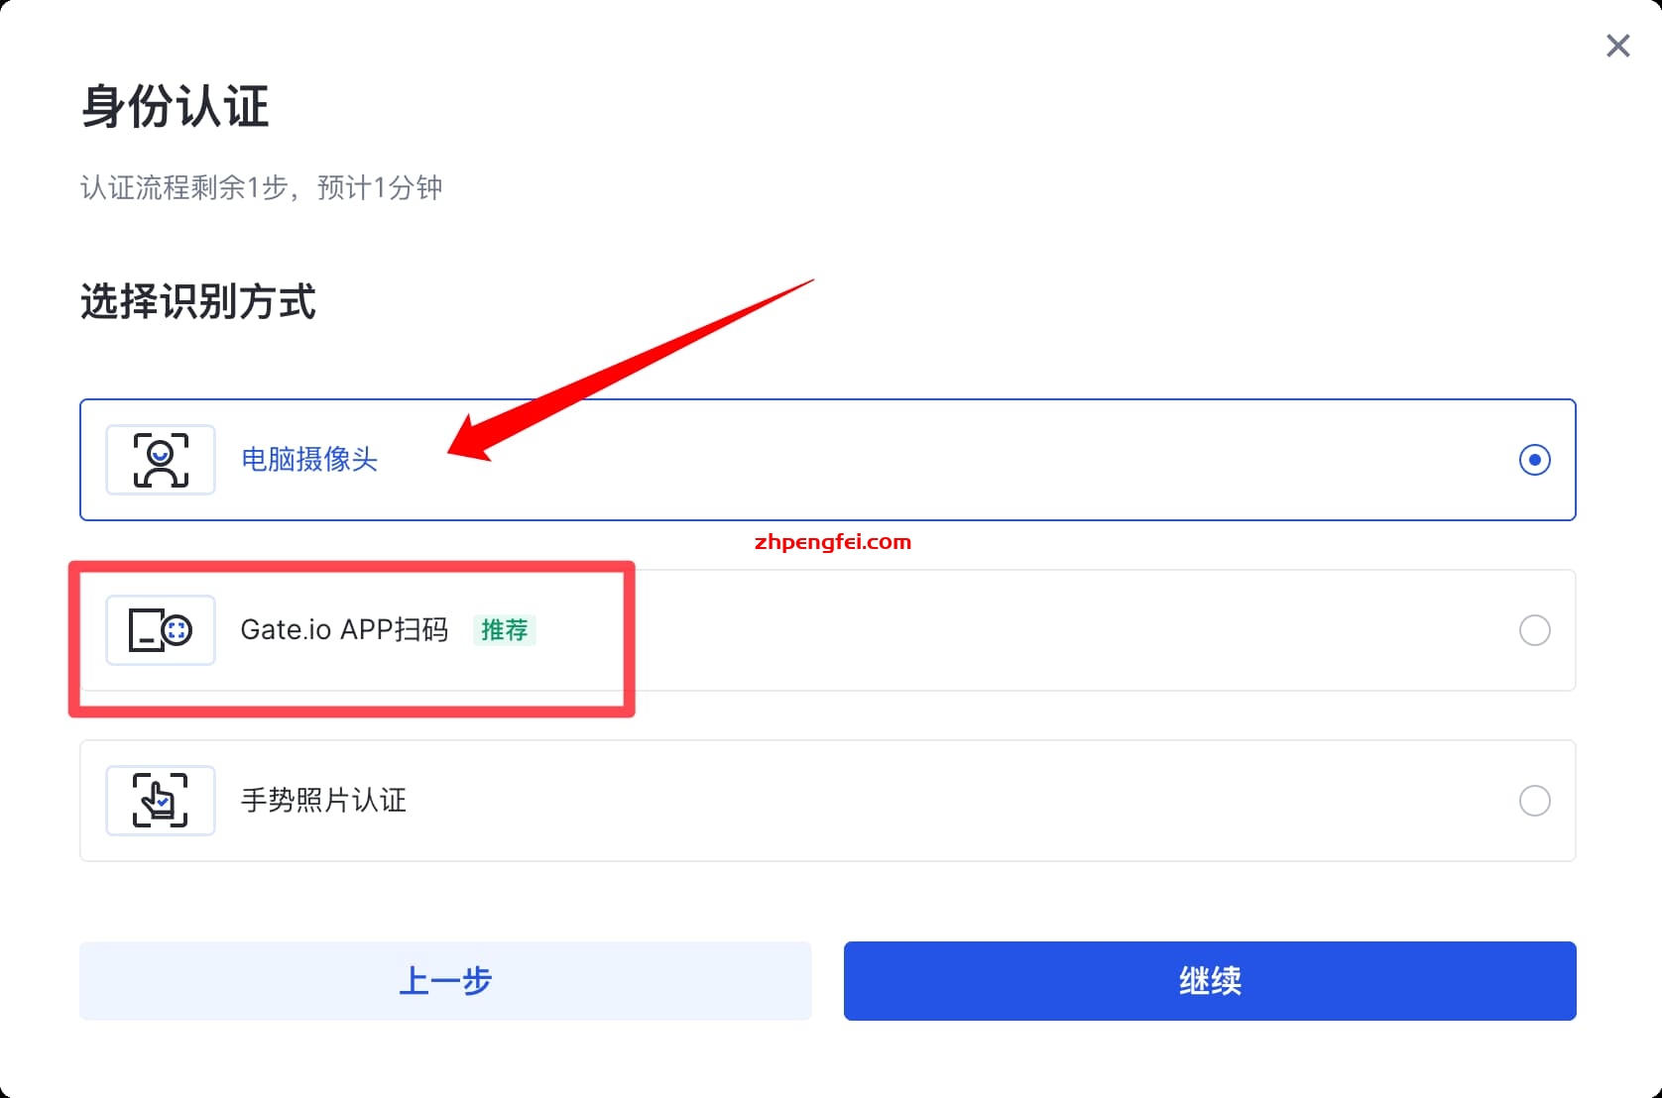This screenshot has height=1098, width=1662.
Task: Select the Gate.io APP扫码 radio button
Action: click(x=1534, y=630)
